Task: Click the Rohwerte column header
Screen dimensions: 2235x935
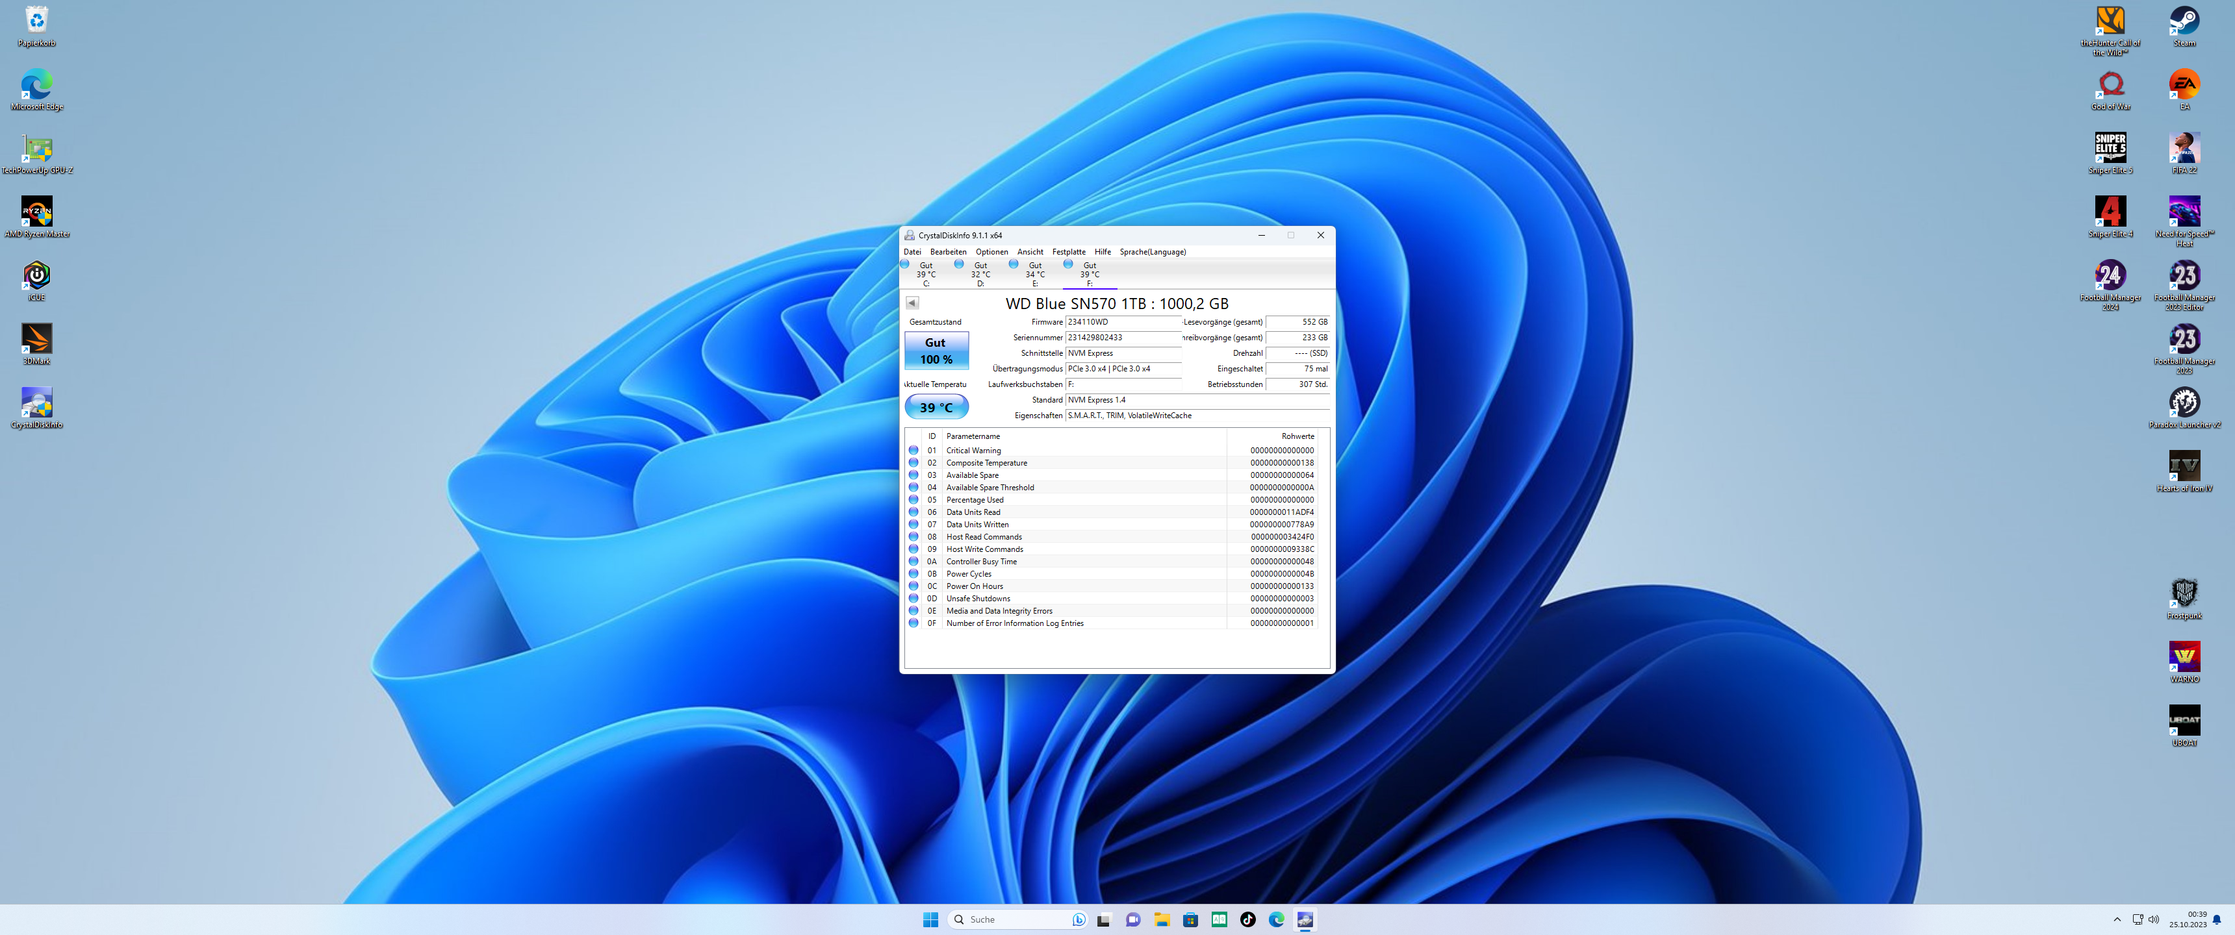Action: coord(1296,436)
